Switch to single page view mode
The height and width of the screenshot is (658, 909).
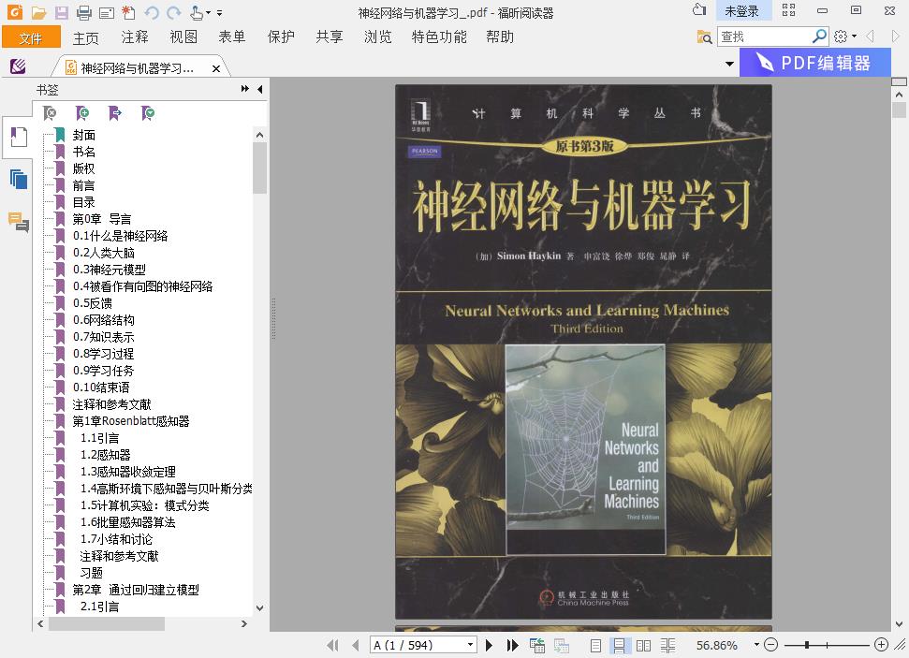595,645
